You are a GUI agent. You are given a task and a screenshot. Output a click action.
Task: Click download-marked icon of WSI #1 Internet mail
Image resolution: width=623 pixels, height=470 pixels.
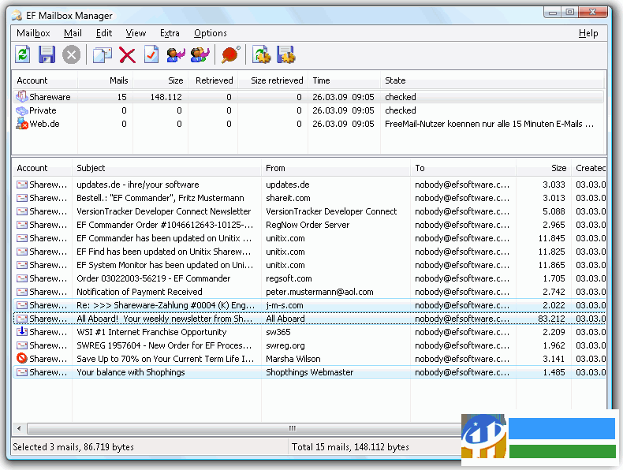click(x=22, y=331)
